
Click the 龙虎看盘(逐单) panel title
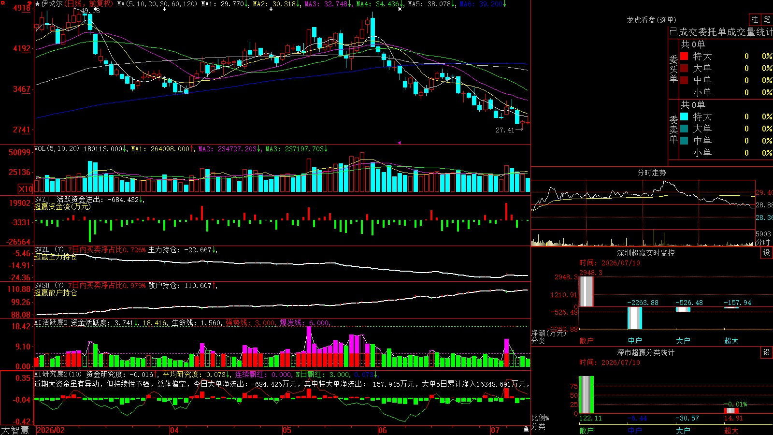[x=652, y=20]
